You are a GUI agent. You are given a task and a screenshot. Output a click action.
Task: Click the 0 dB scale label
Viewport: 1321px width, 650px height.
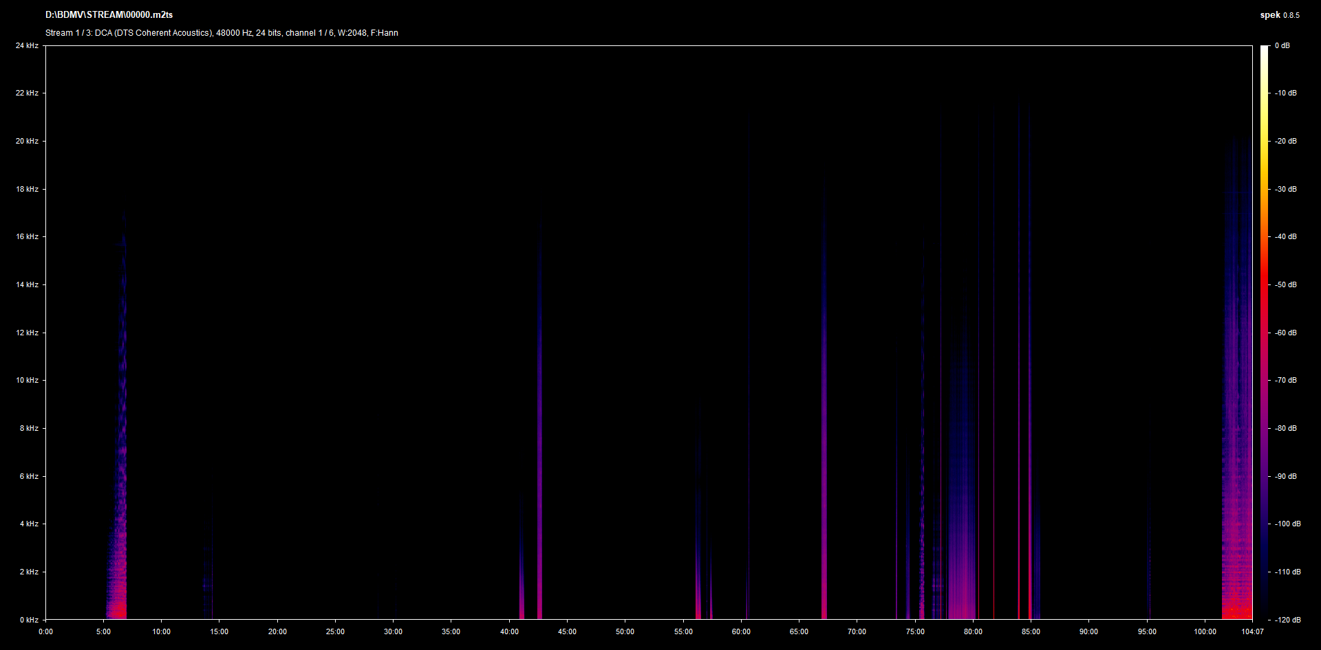pos(1282,45)
